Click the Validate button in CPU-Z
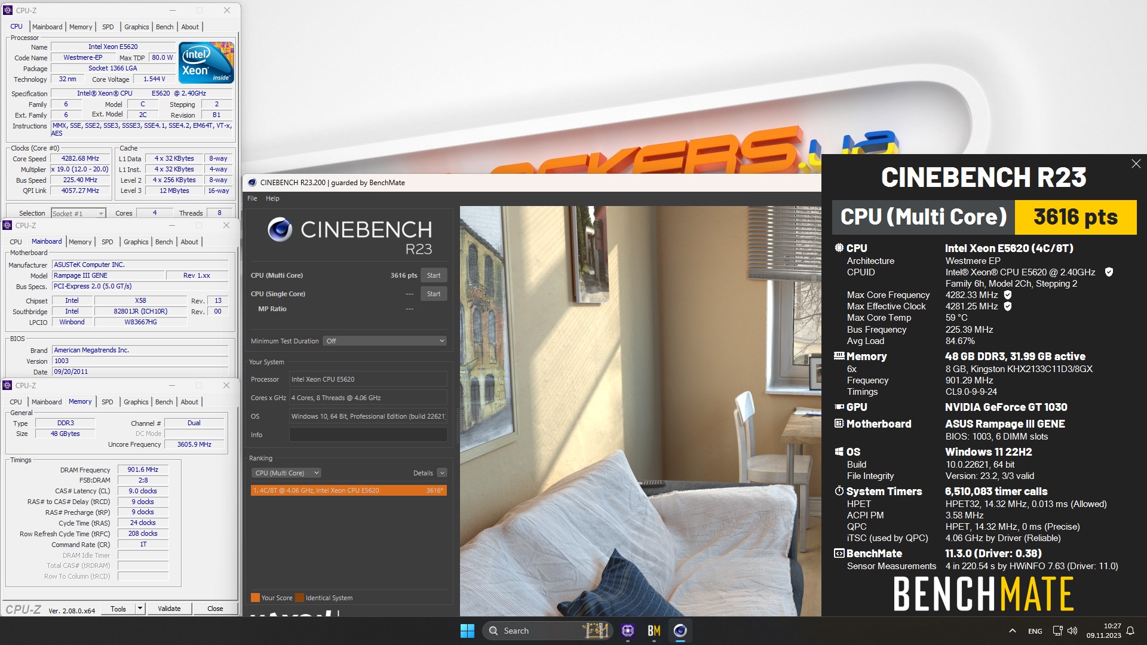Screen dimensions: 1147x645 [x=169, y=609]
